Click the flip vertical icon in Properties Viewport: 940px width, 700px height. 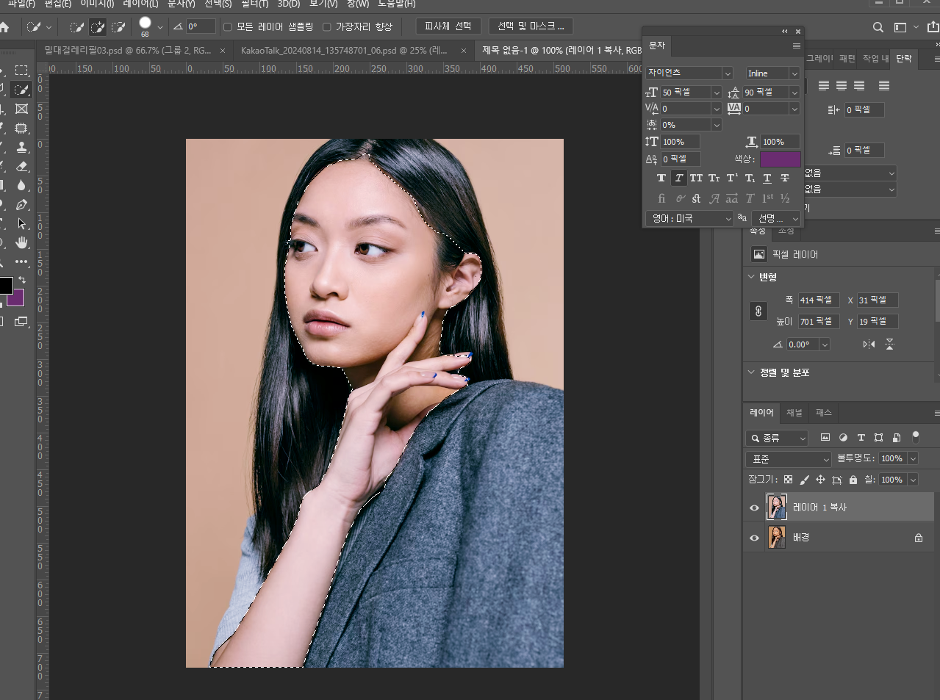[x=890, y=344]
